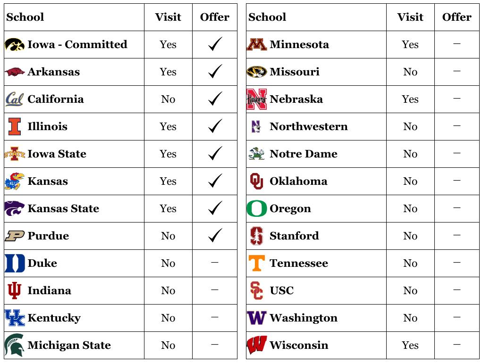Click the Wisconsin Badgers W logo
This screenshot has height=363, width=482.
(257, 346)
